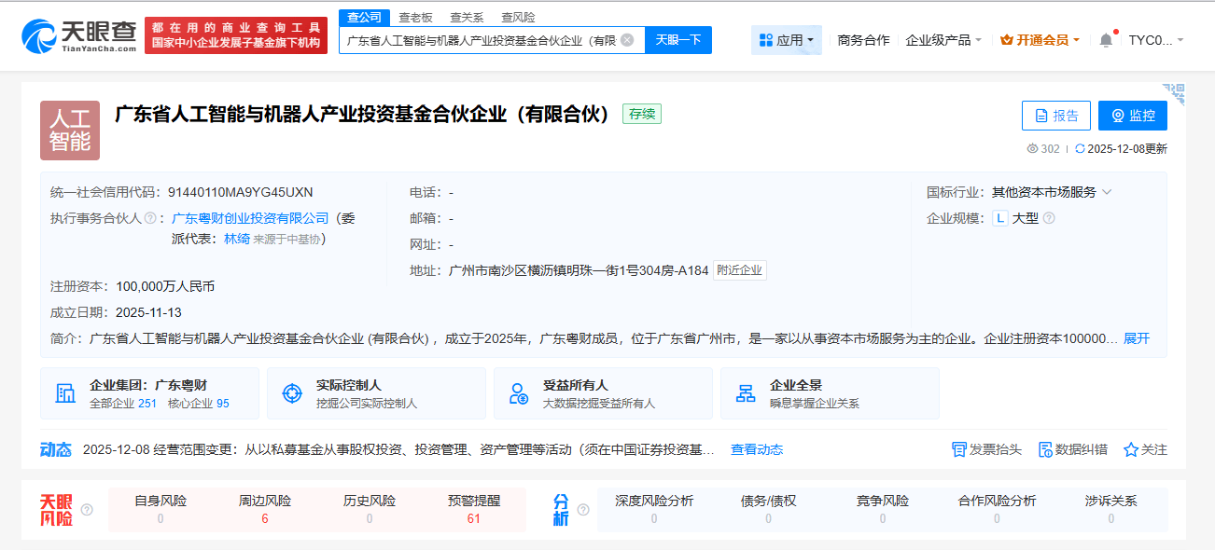Click the 监控 monitoring button

point(1132,116)
